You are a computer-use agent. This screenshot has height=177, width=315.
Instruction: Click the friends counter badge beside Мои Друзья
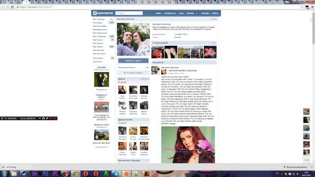pos(111,23)
